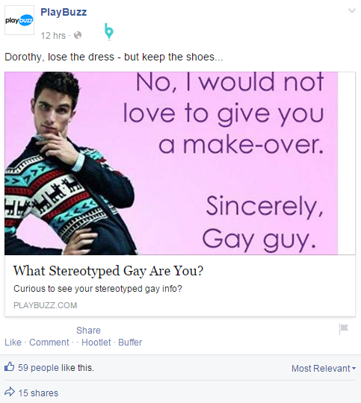Click the PlayBuzz profile logo
The image size is (361, 403).
click(19, 20)
